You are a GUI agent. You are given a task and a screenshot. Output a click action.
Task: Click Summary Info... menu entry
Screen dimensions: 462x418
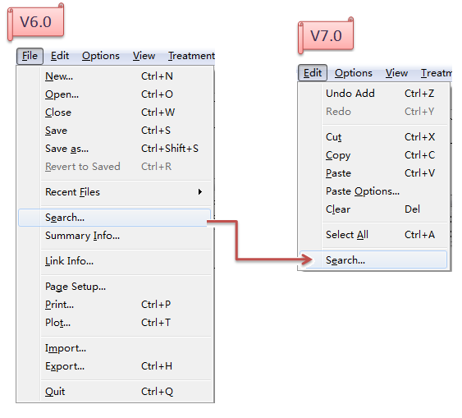pyautogui.click(x=115, y=236)
